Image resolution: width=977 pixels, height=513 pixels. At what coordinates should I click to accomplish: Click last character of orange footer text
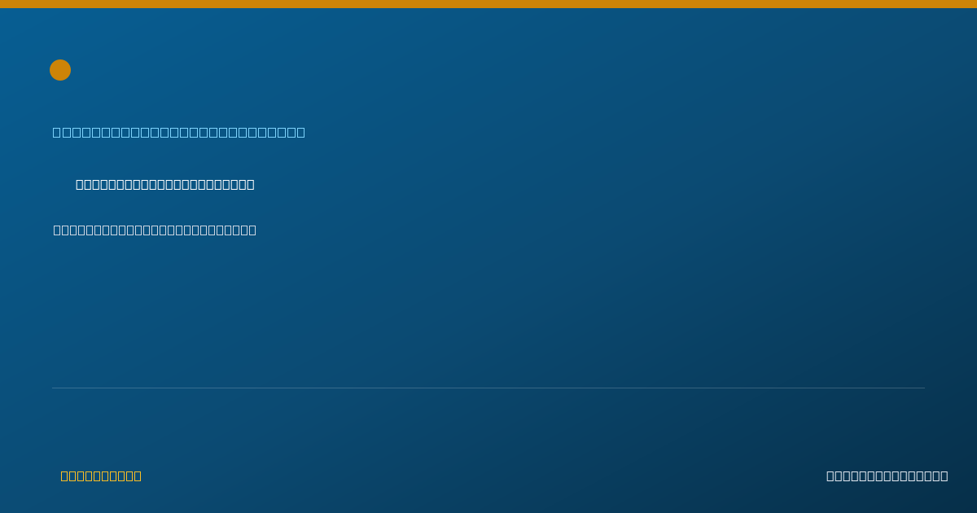pos(138,476)
